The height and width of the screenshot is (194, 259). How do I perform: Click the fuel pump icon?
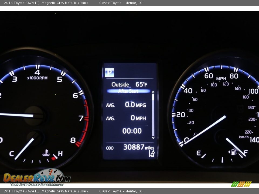click(233, 152)
